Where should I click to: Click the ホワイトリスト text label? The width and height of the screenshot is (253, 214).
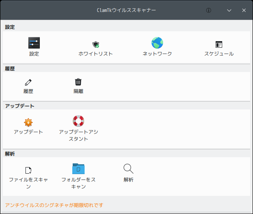pos(96,54)
